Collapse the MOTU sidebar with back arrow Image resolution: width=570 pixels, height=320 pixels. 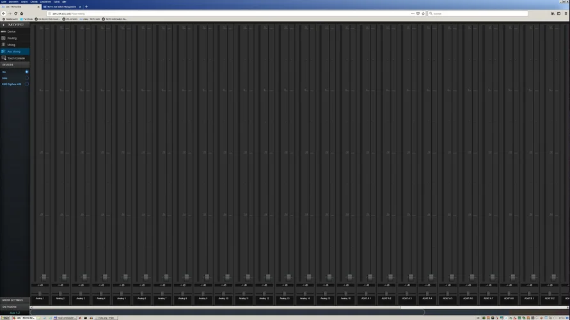click(4, 25)
